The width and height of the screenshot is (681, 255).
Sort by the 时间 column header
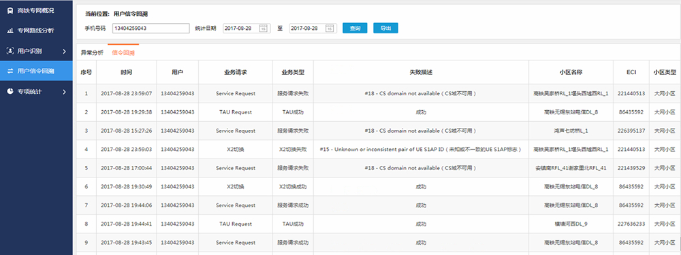pyautogui.click(x=127, y=72)
